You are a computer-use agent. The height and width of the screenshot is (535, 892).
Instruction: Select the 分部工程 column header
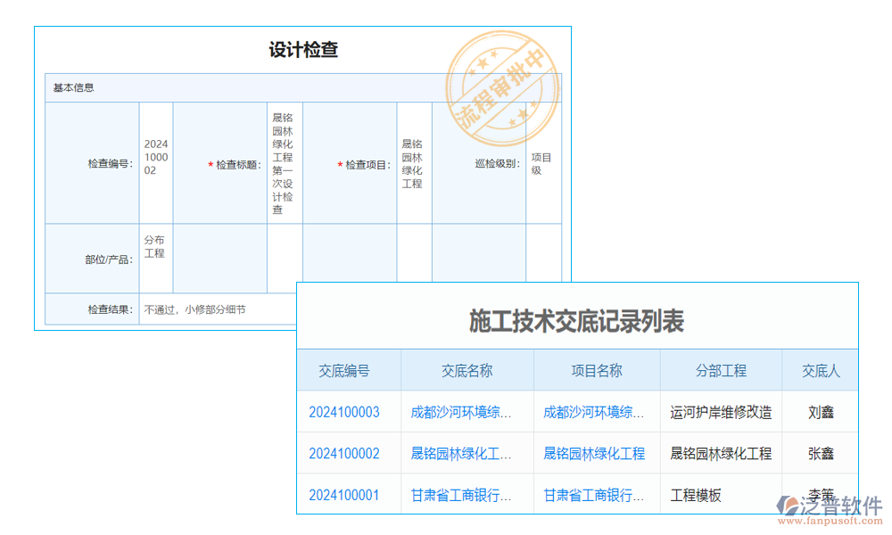pyautogui.click(x=720, y=370)
